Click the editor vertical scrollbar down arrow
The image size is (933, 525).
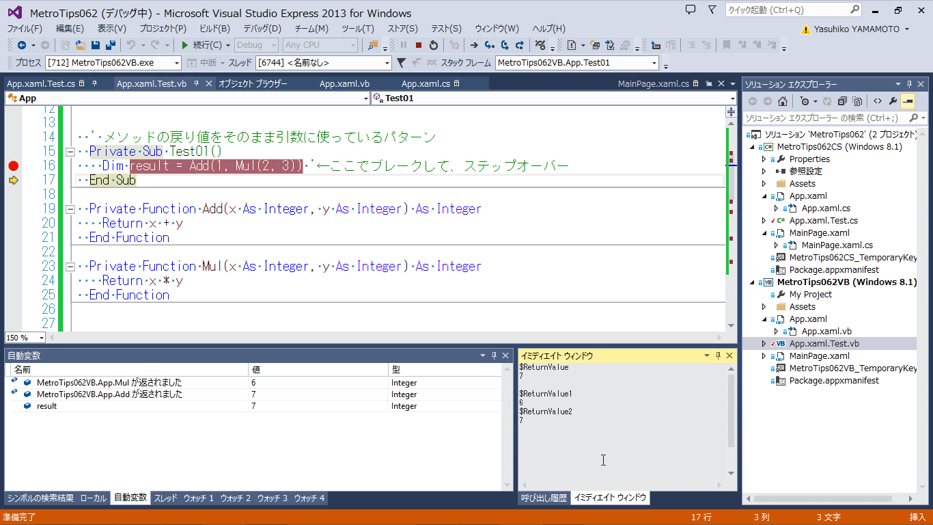(731, 325)
